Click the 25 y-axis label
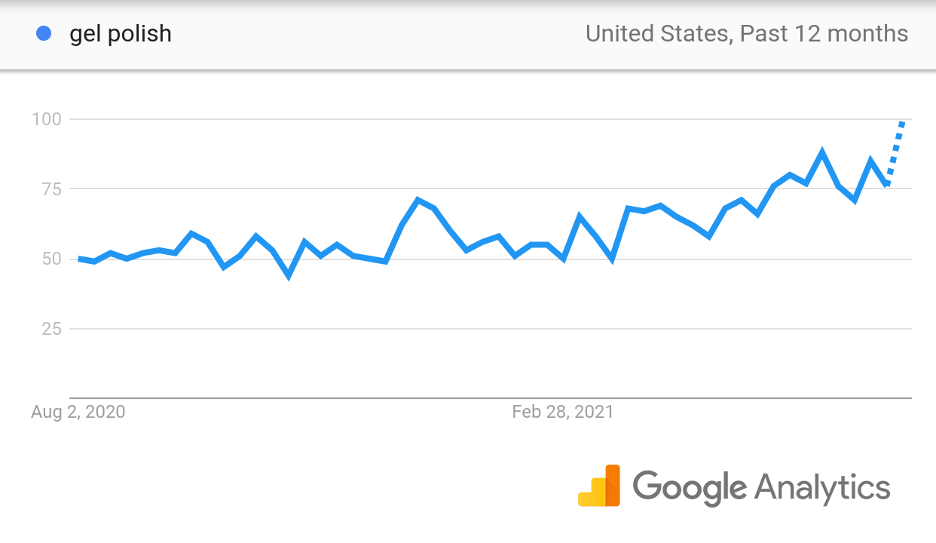The width and height of the screenshot is (936, 543). 50,329
